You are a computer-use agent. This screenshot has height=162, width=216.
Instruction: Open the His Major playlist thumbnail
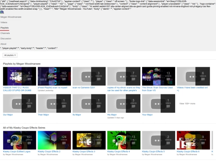124,104
